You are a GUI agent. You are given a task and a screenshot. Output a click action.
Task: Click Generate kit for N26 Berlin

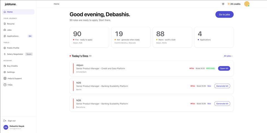(222, 86)
